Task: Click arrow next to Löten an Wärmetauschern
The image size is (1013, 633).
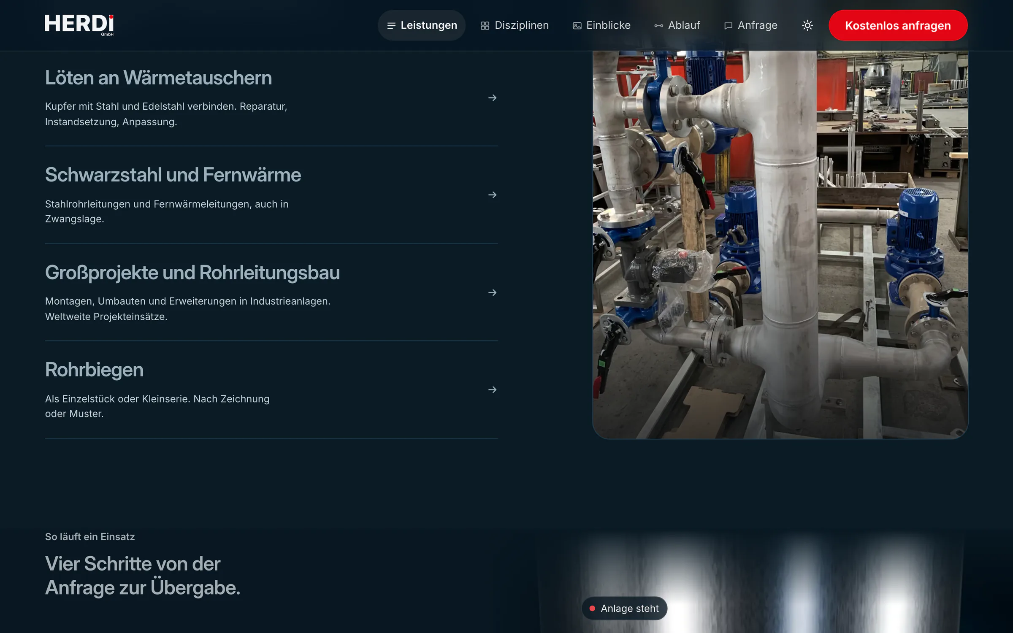Action: pyautogui.click(x=492, y=98)
